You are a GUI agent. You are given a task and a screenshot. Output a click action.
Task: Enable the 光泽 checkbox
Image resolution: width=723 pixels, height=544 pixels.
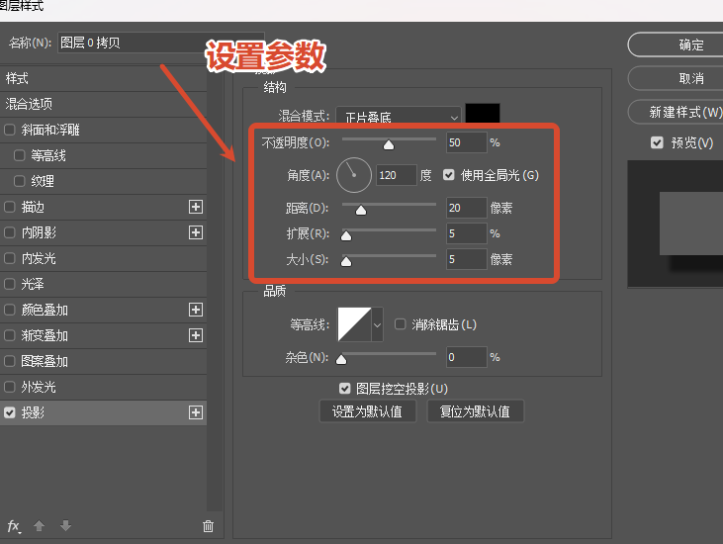tap(9, 284)
